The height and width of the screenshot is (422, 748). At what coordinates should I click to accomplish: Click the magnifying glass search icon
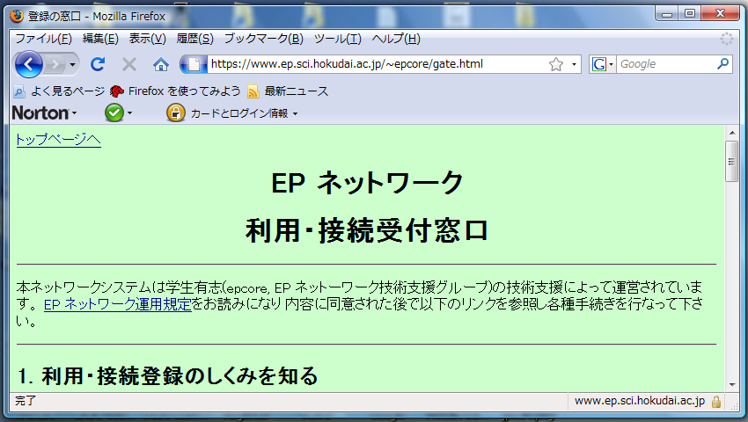722,63
